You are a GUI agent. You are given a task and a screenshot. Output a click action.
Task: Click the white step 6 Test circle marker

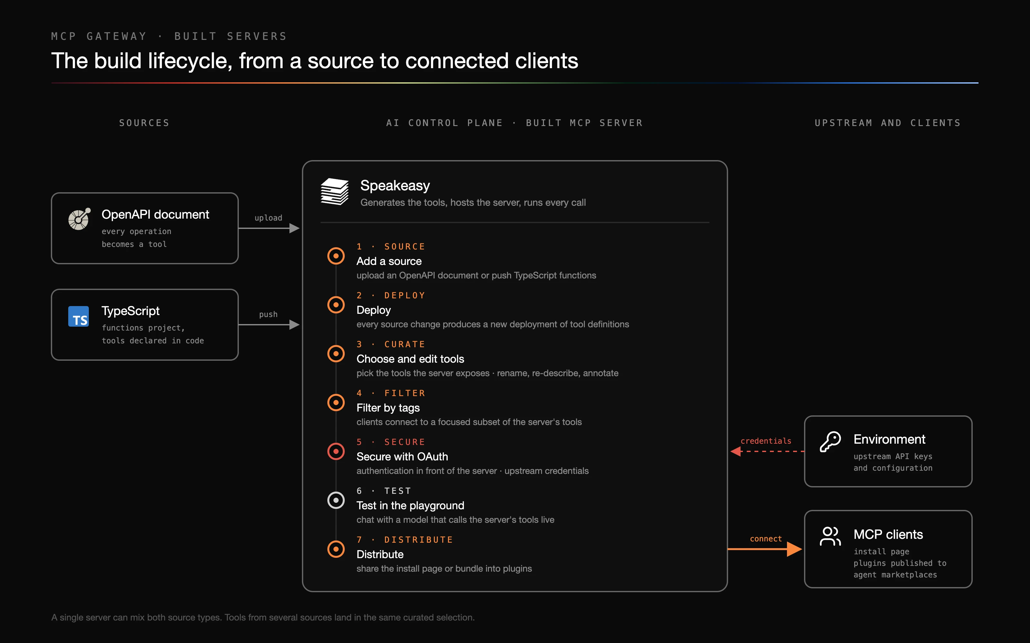[x=336, y=500]
